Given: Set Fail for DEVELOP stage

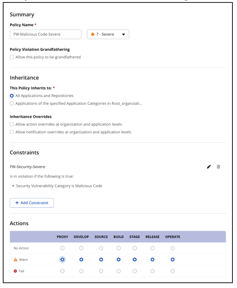Looking at the screenshot, I should (81, 271).
